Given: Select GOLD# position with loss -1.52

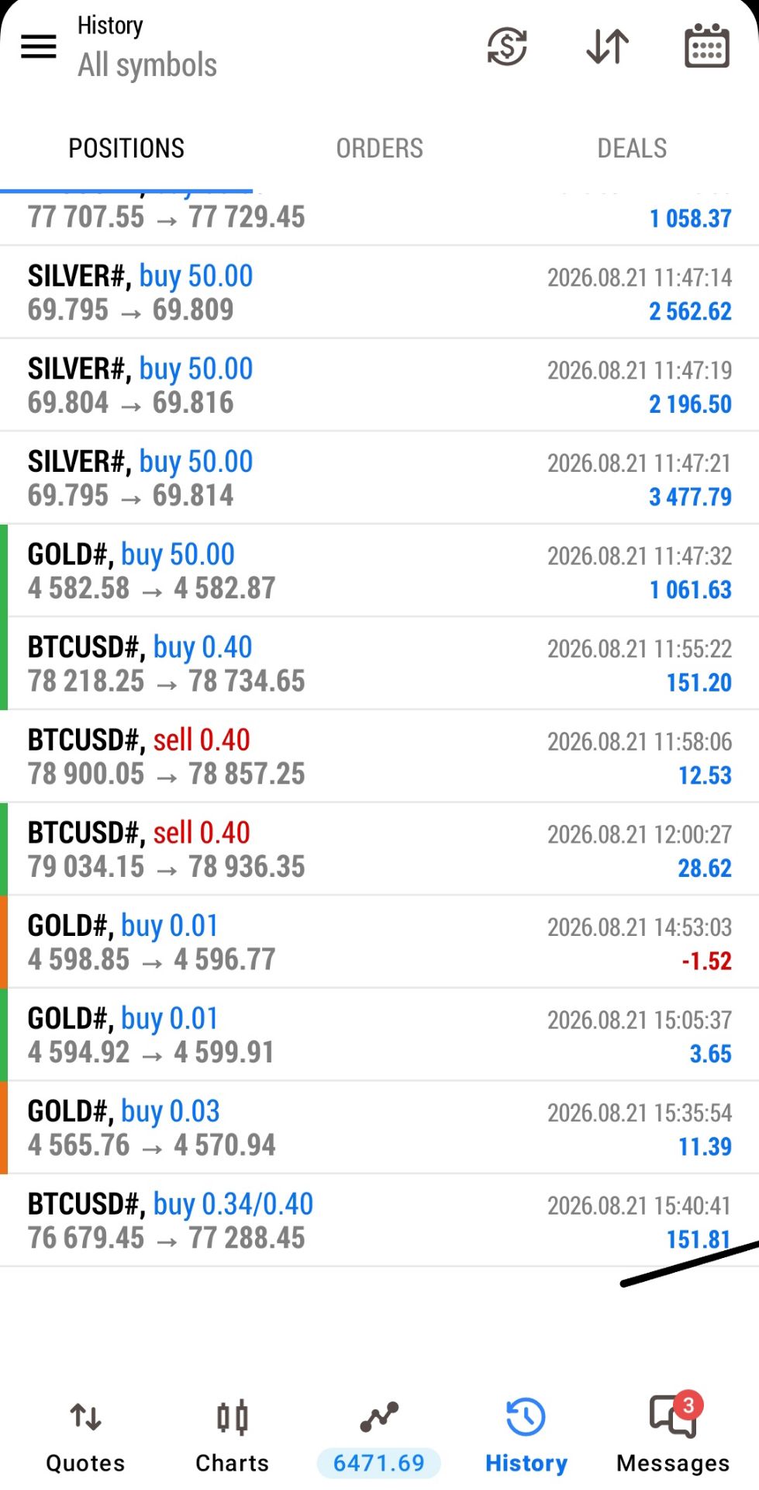Looking at the screenshot, I should [x=379, y=942].
